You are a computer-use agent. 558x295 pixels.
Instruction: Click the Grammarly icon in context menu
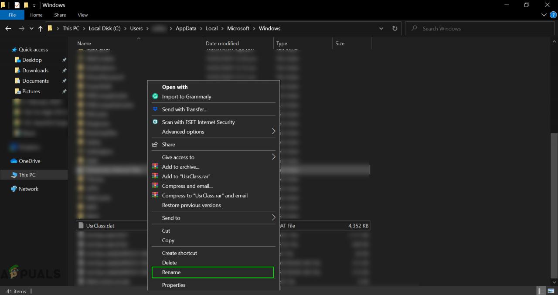click(155, 96)
